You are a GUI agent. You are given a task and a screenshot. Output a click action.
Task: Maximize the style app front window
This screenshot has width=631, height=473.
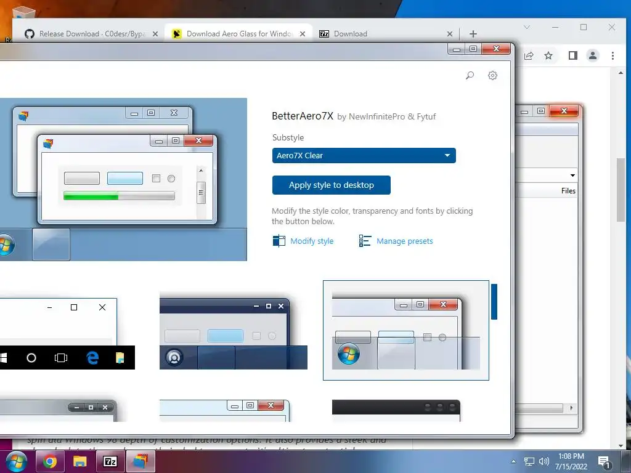[x=473, y=49]
